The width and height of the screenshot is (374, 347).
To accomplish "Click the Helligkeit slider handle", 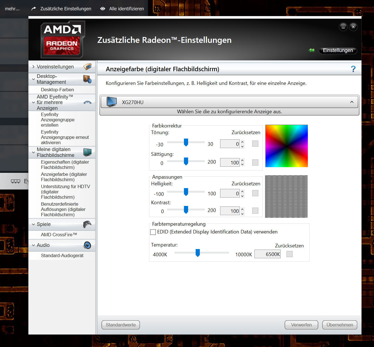I will pos(186,192).
